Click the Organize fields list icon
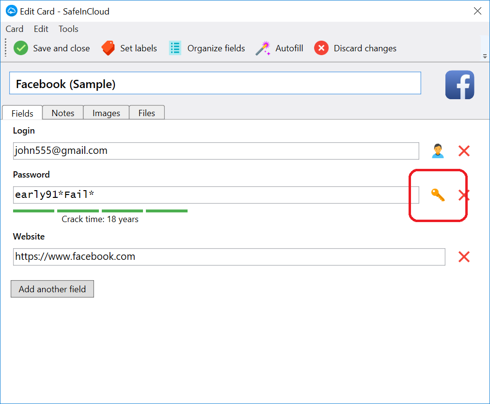Screen dimensions: 490x404 tap(175, 48)
